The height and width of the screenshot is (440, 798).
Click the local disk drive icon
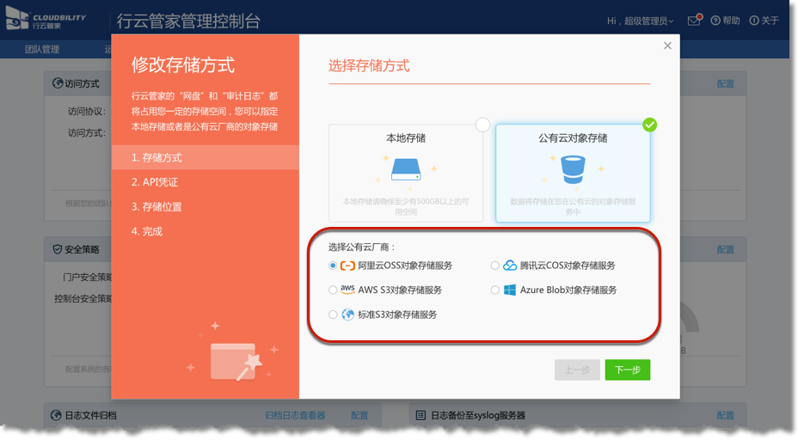point(406,169)
